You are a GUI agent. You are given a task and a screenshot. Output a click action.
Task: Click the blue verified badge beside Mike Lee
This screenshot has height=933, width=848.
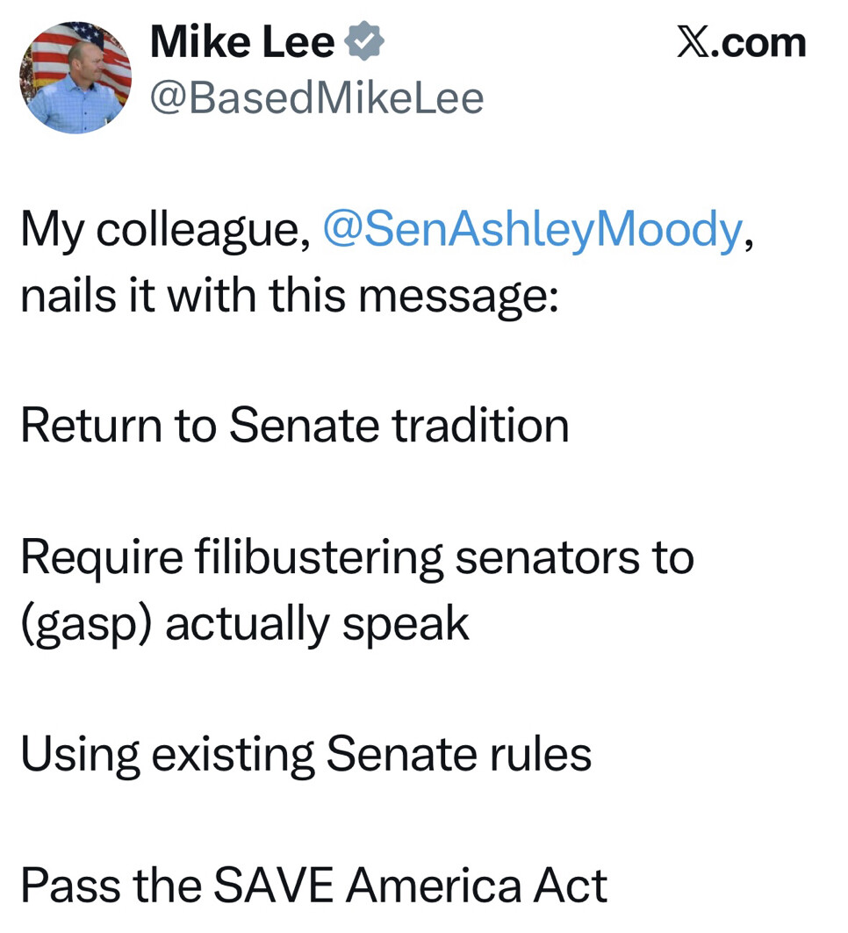[x=363, y=43]
